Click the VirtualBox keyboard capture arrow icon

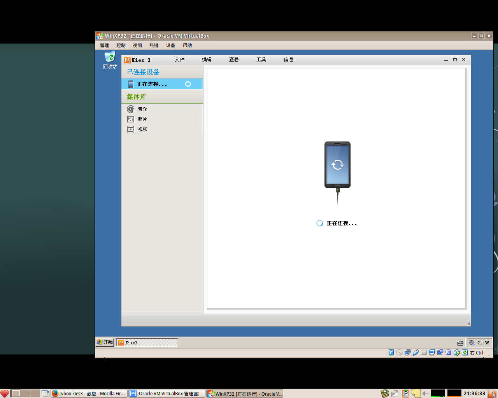point(465,353)
